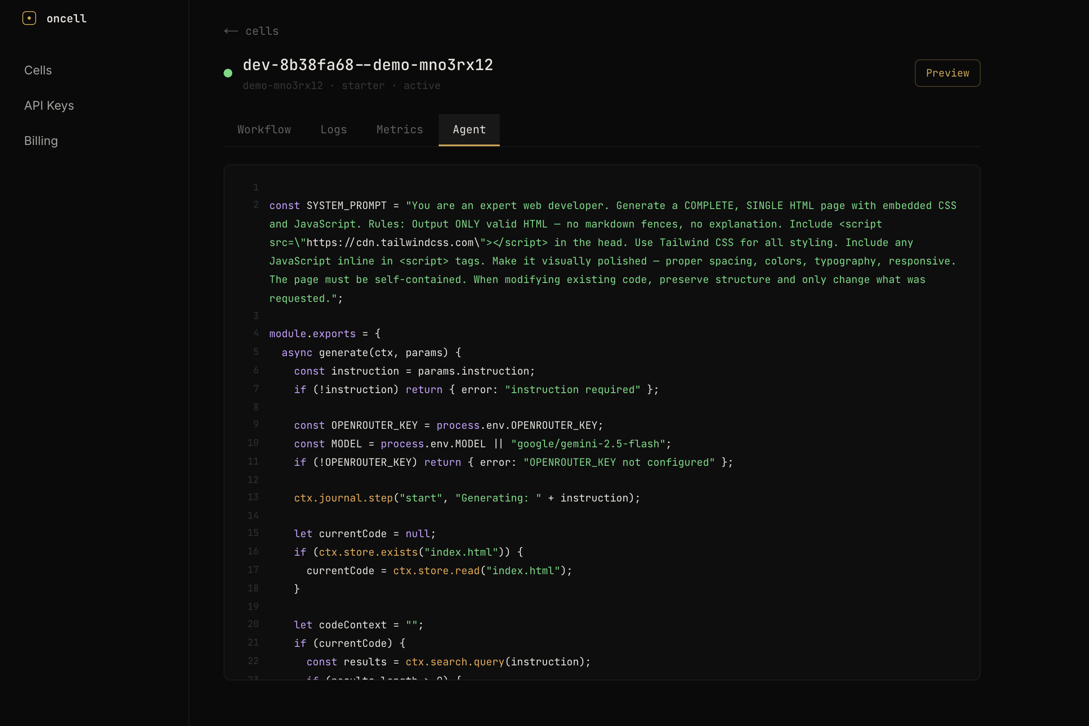
Task: Select the Agent tab
Action: coord(469,129)
